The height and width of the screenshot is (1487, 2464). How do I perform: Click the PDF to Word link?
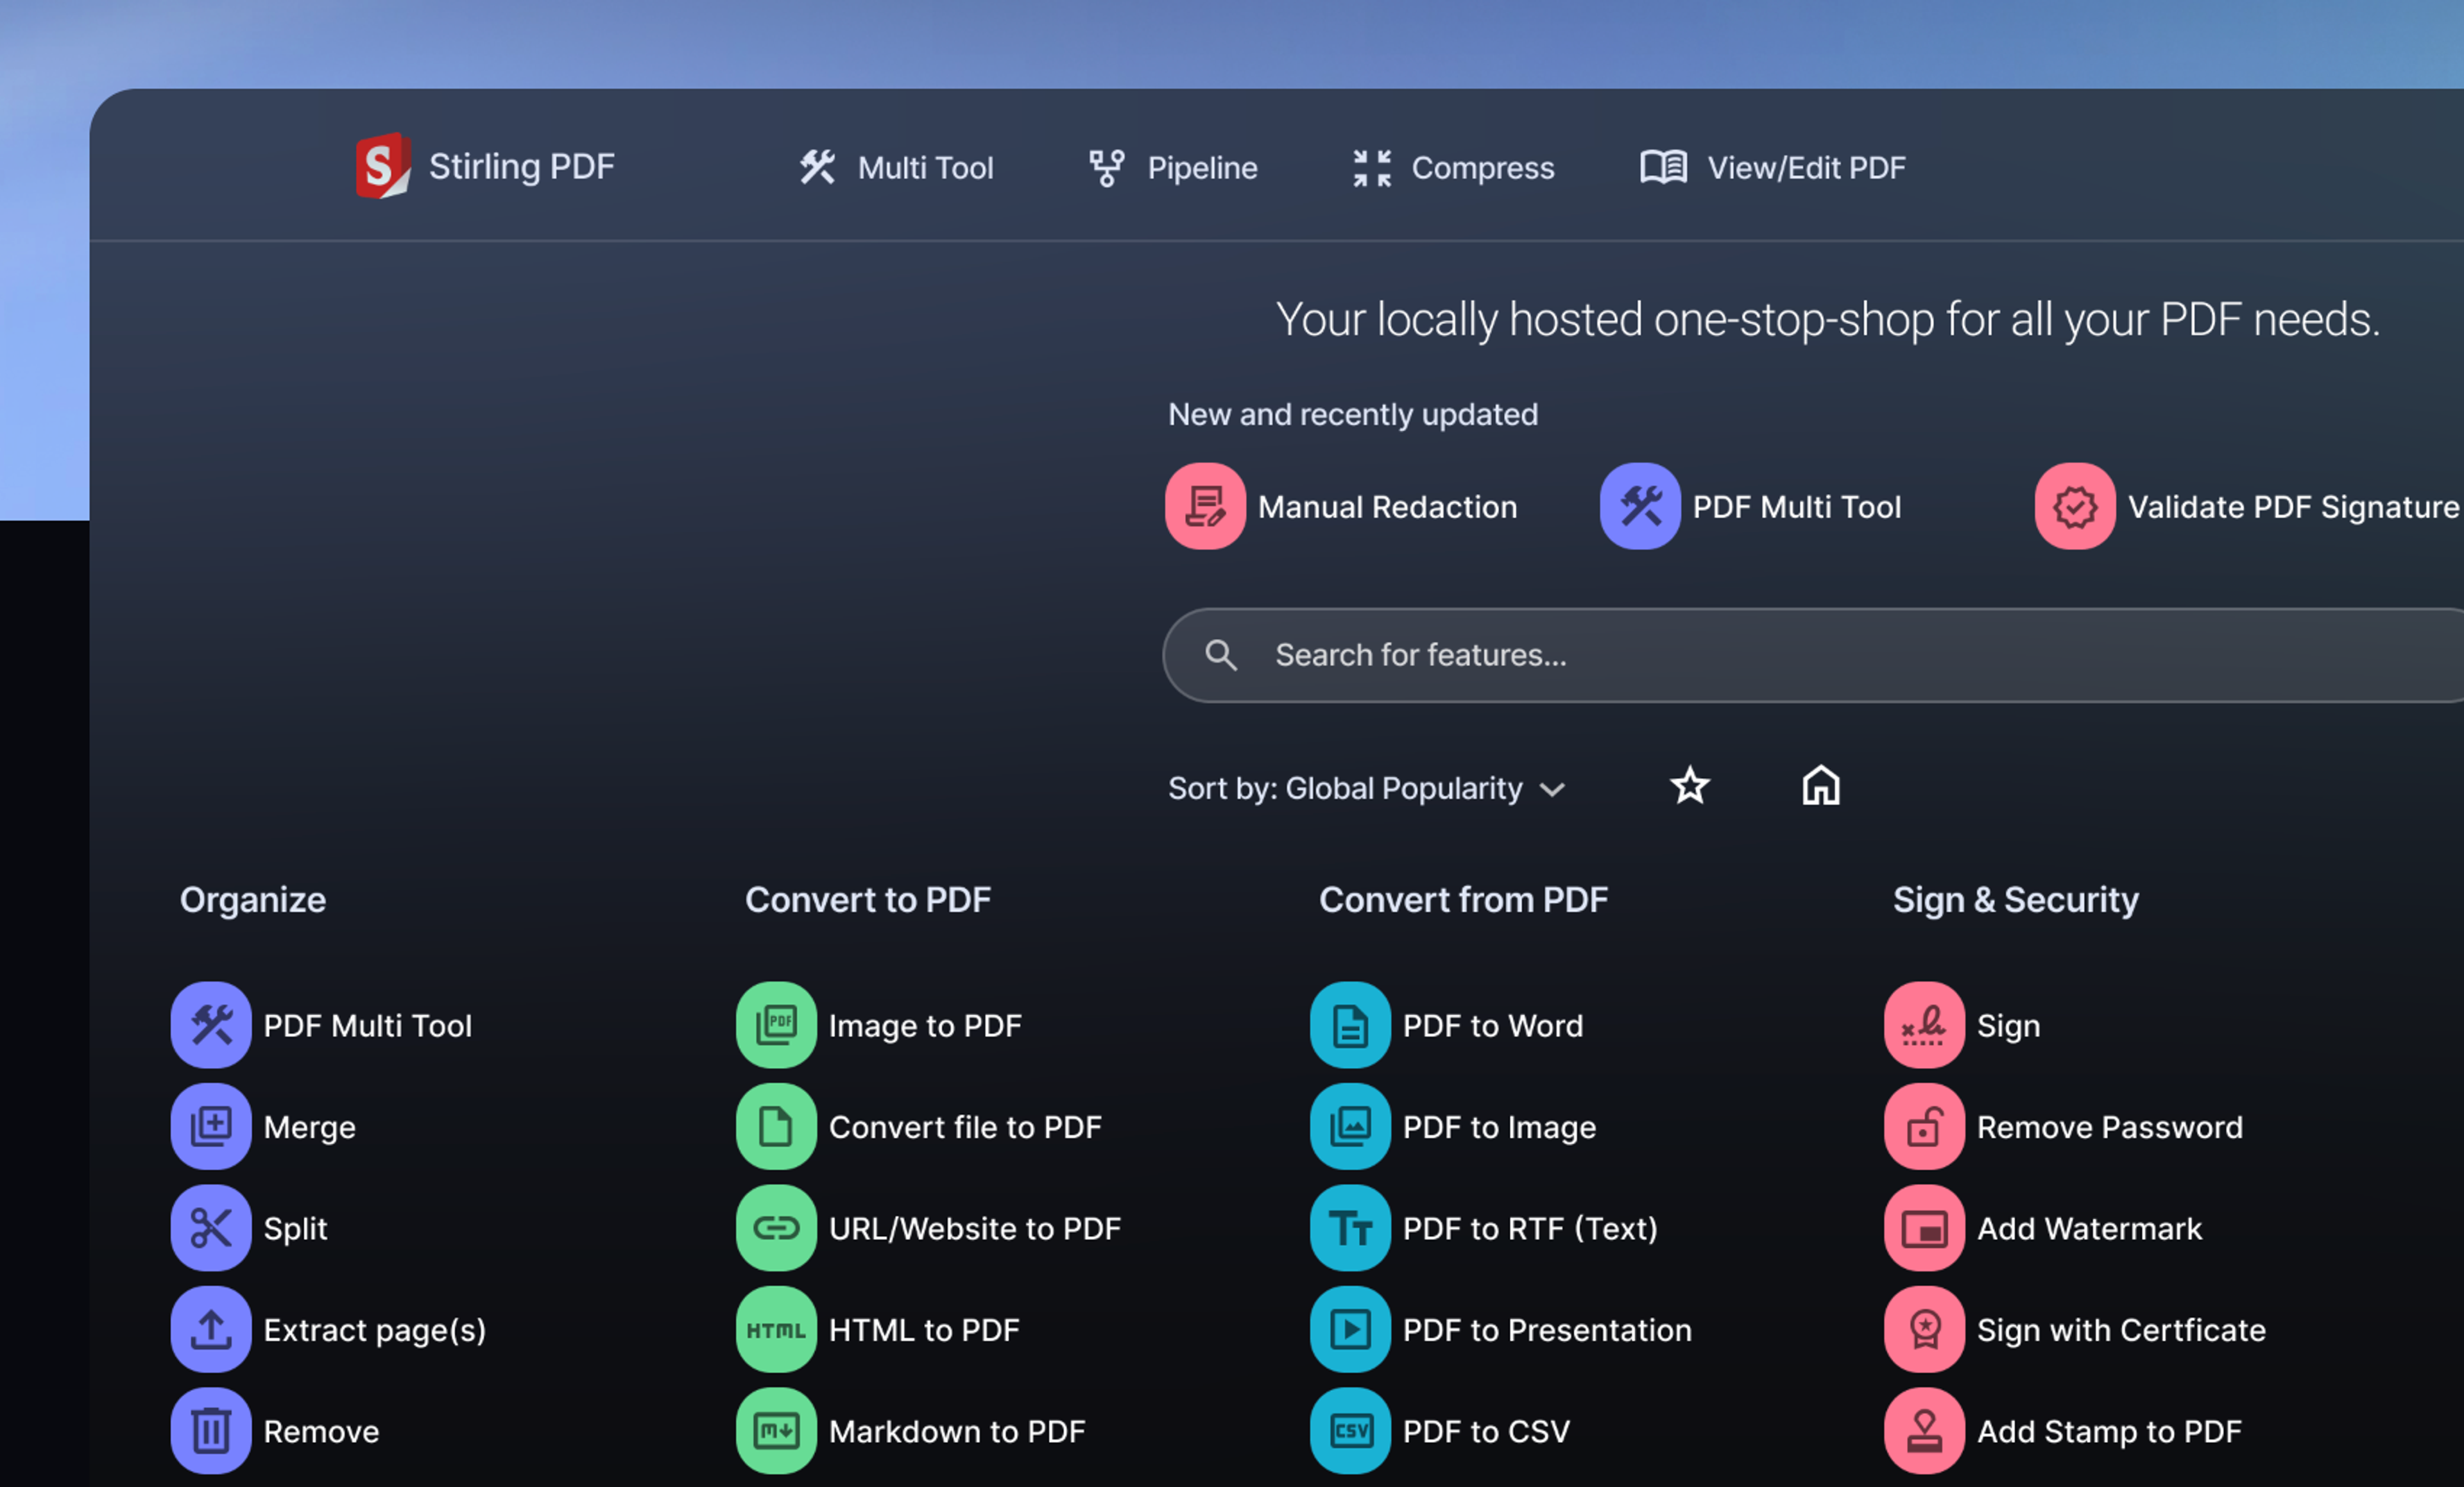[x=1492, y=1026]
